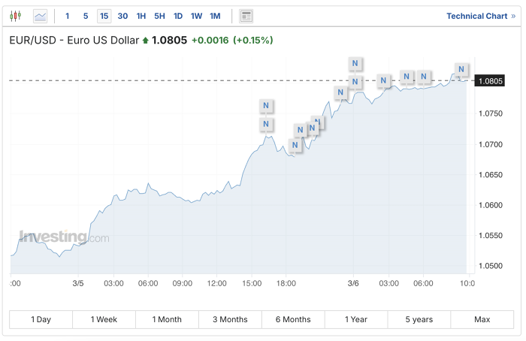Viewport: 526px width, 341px height.
Task: Show the 3 Months range
Action: [x=230, y=319]
